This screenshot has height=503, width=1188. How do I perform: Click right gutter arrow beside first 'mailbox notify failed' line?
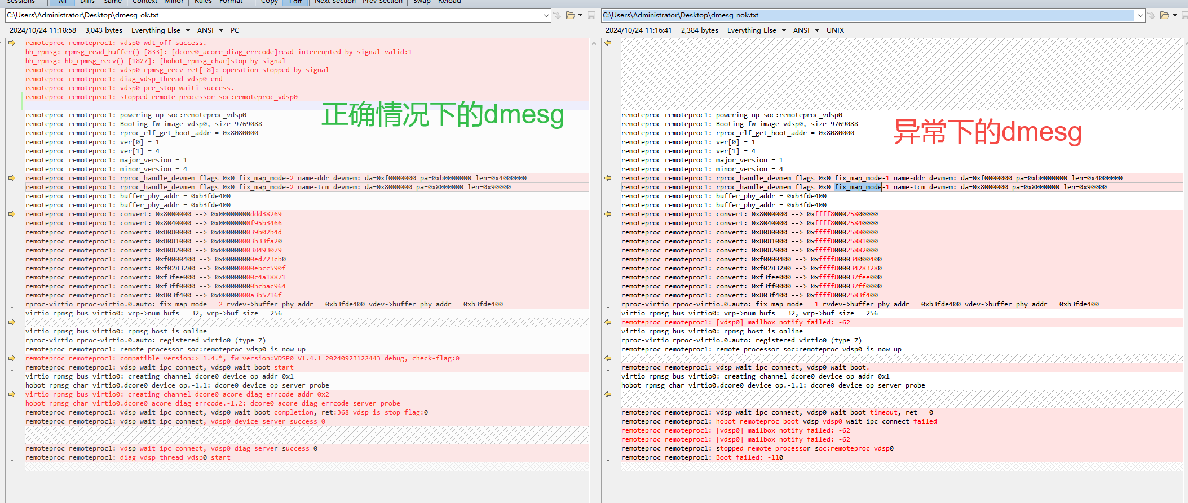pos(608,322)
